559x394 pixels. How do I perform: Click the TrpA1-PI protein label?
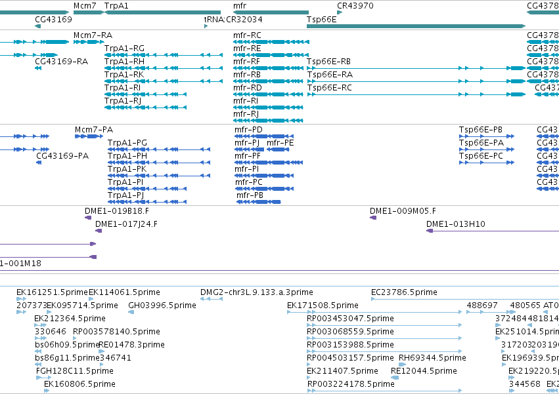pyautogui.click(x=125, y=182)
